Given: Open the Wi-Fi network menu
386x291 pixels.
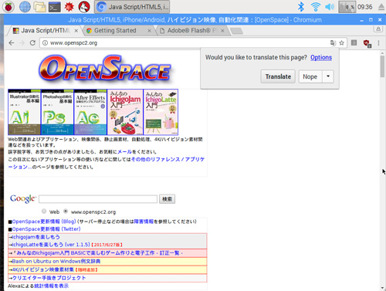Looking at the screenshot, I should tap(316, 7).
